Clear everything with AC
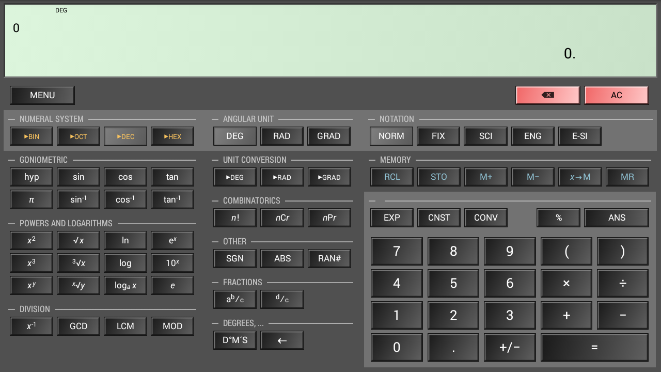 [x=617, y=95]
